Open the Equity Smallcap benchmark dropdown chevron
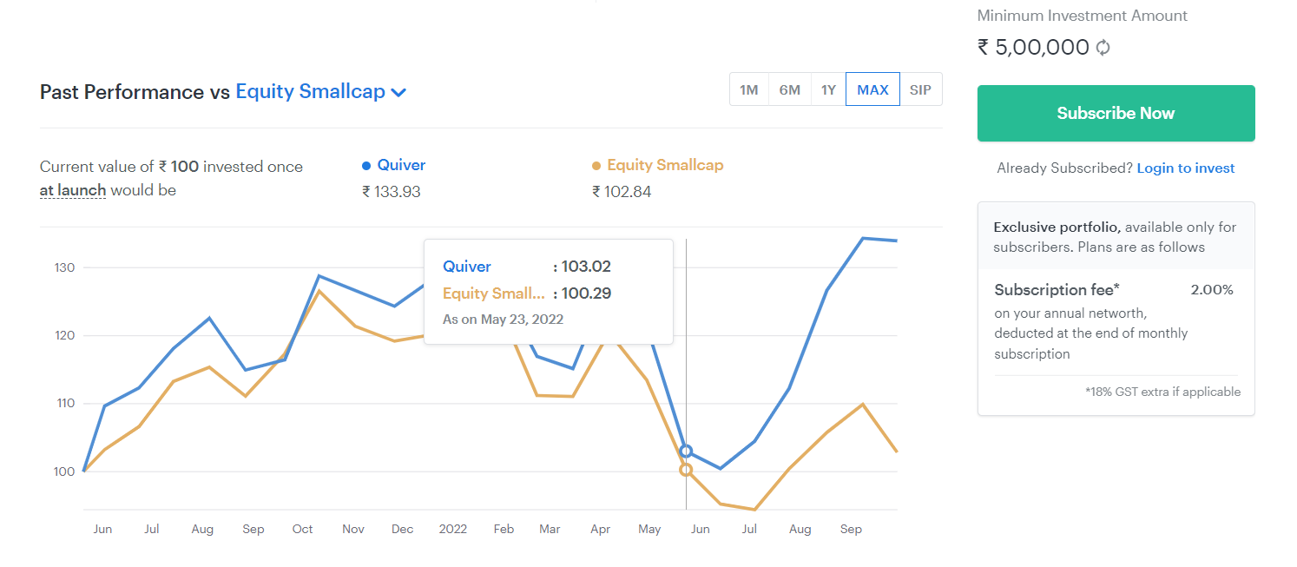Image resolution: width=1297 pixels, height=567 pixels. pyautogui.click(x=398, y=93)
